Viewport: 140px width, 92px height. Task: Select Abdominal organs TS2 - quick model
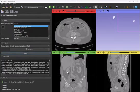[x=31, y=26]
